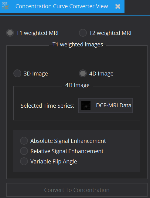
Task: Click the DCE-MRI Data thumbnail image
Action: click(x=86, y=106)
